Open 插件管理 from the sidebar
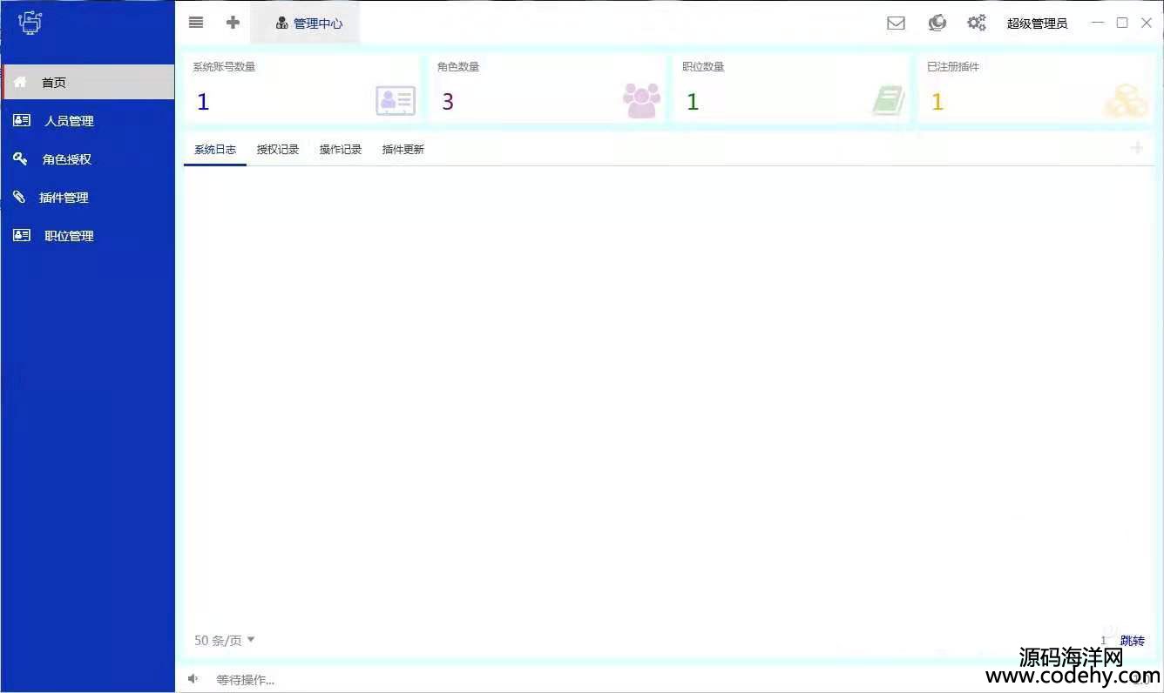The width and height of the screenshot is (1164, 693). coord(64,198)
